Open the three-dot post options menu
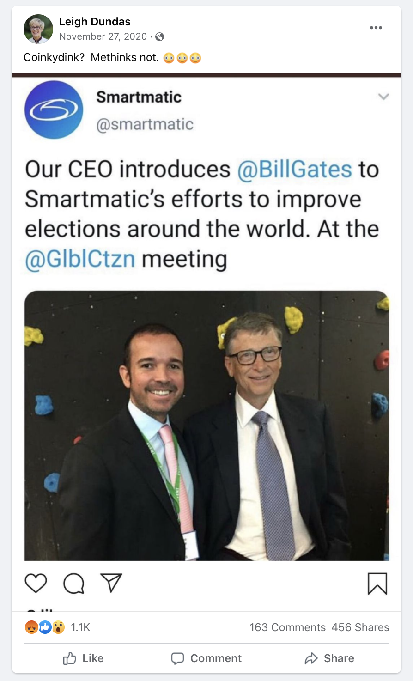Screen dimensions: 413x681 pos(376,28)
